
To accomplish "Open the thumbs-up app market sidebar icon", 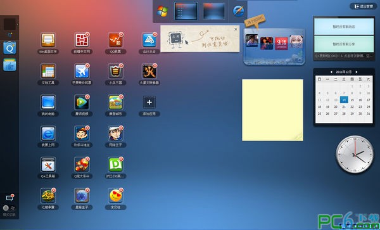I will (9, 65).
